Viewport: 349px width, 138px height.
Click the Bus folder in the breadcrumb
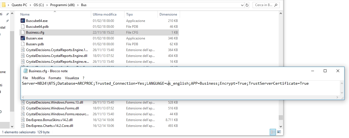(x=84, y=5)
